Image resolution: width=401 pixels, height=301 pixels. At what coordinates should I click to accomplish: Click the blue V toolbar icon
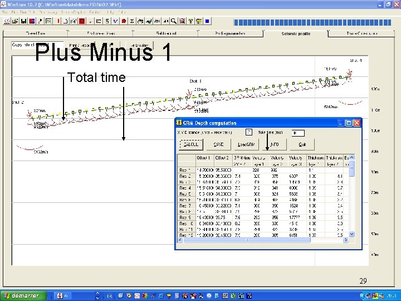115,21
